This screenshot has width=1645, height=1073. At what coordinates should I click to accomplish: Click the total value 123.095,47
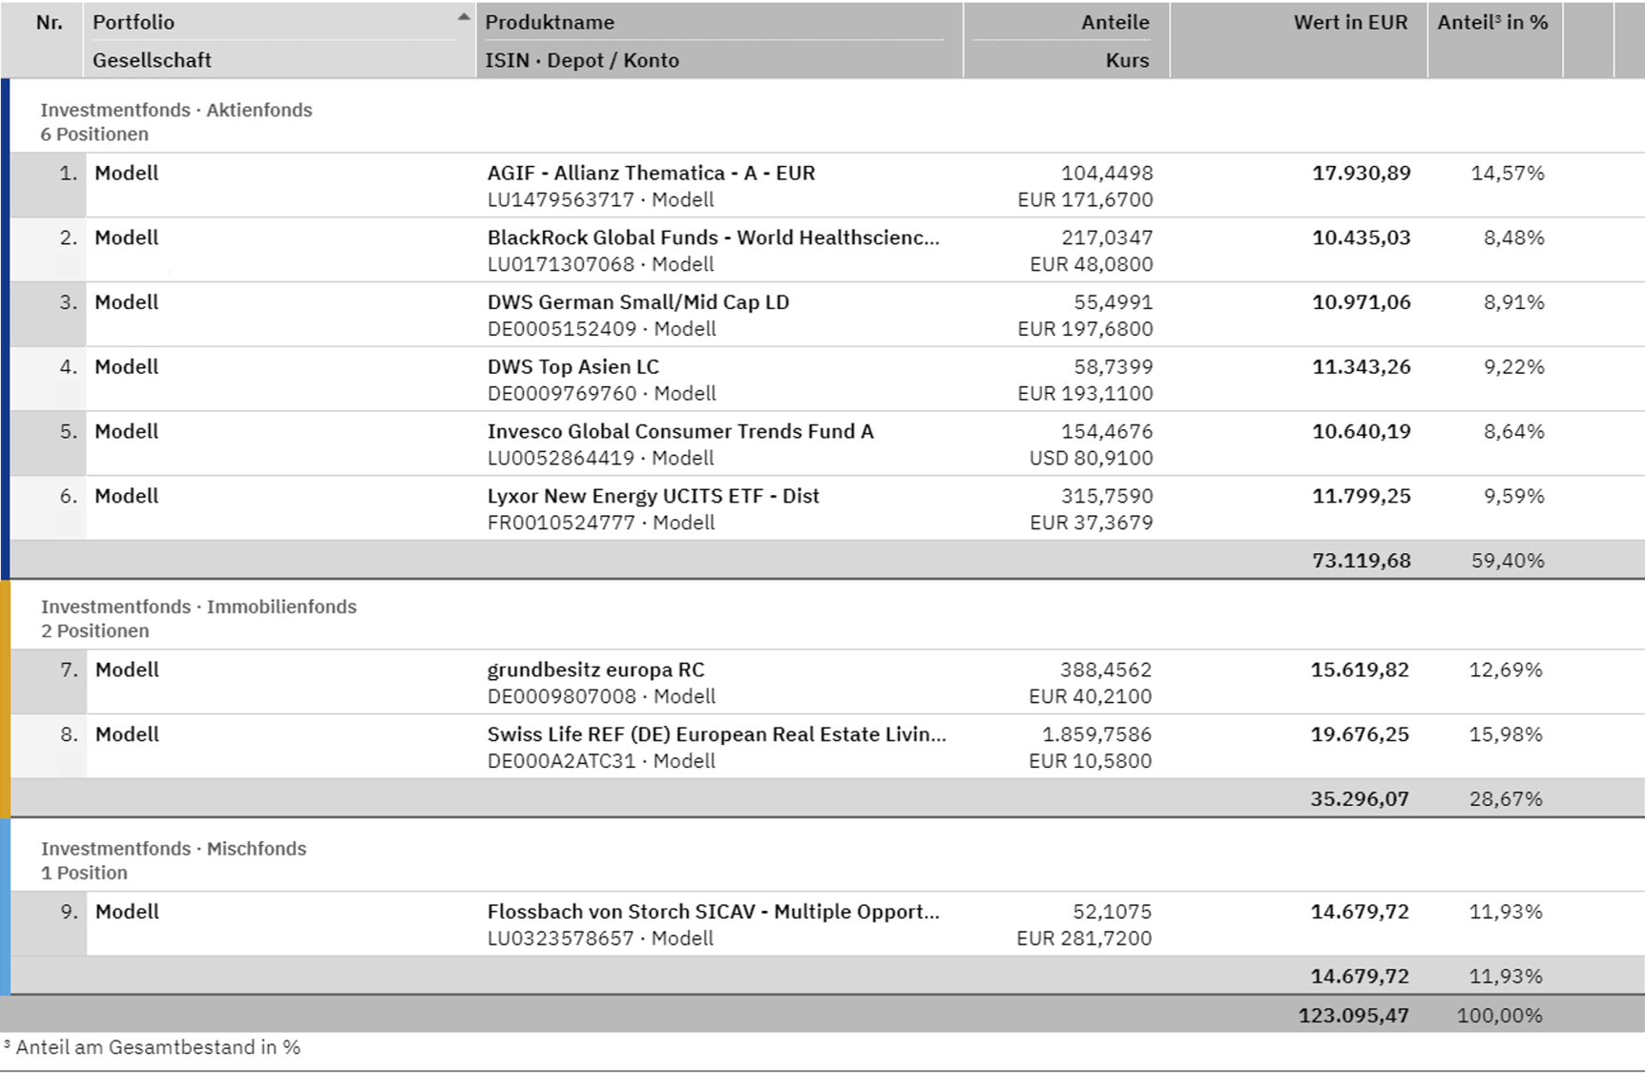click(1352, 1016)
